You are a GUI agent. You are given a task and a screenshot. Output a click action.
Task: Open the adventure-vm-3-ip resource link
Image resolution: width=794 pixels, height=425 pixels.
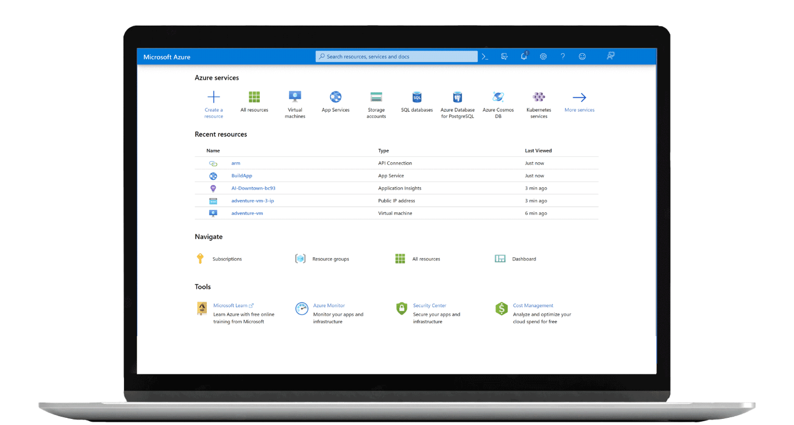pyautogui.click(x=252, y=201)
